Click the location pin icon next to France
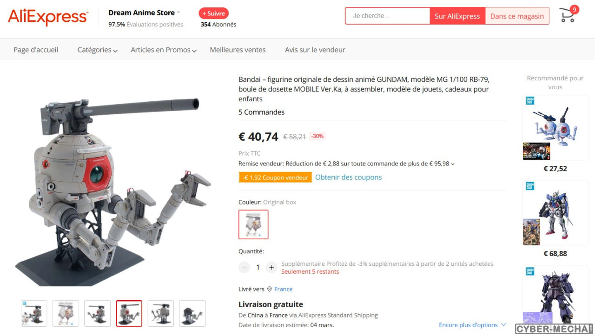 coord(269,289)
